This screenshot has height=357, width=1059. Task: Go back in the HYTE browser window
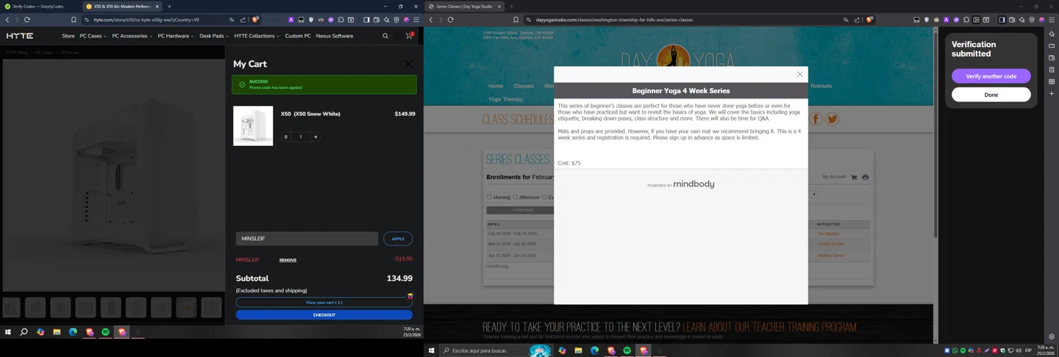pos(7,20)
